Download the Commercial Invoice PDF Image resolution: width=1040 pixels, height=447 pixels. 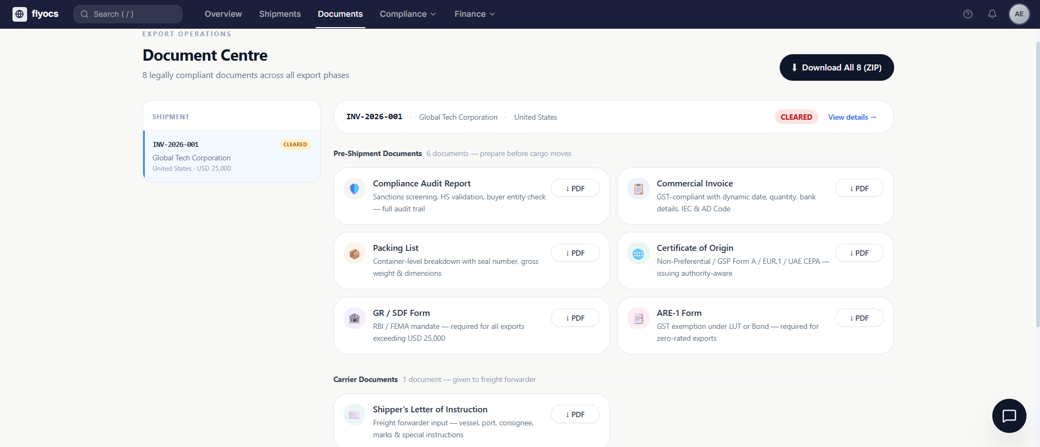click(x=859, y=189)
